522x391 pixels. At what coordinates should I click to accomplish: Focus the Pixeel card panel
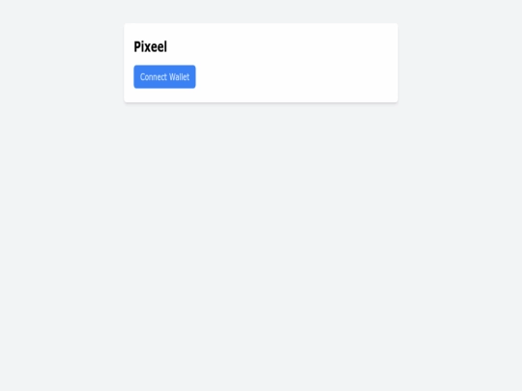point(261,63)
